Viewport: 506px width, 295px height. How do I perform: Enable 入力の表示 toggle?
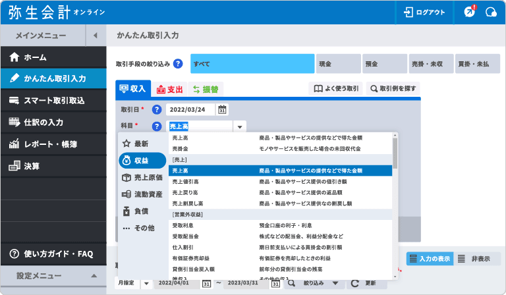coord(430,259)
